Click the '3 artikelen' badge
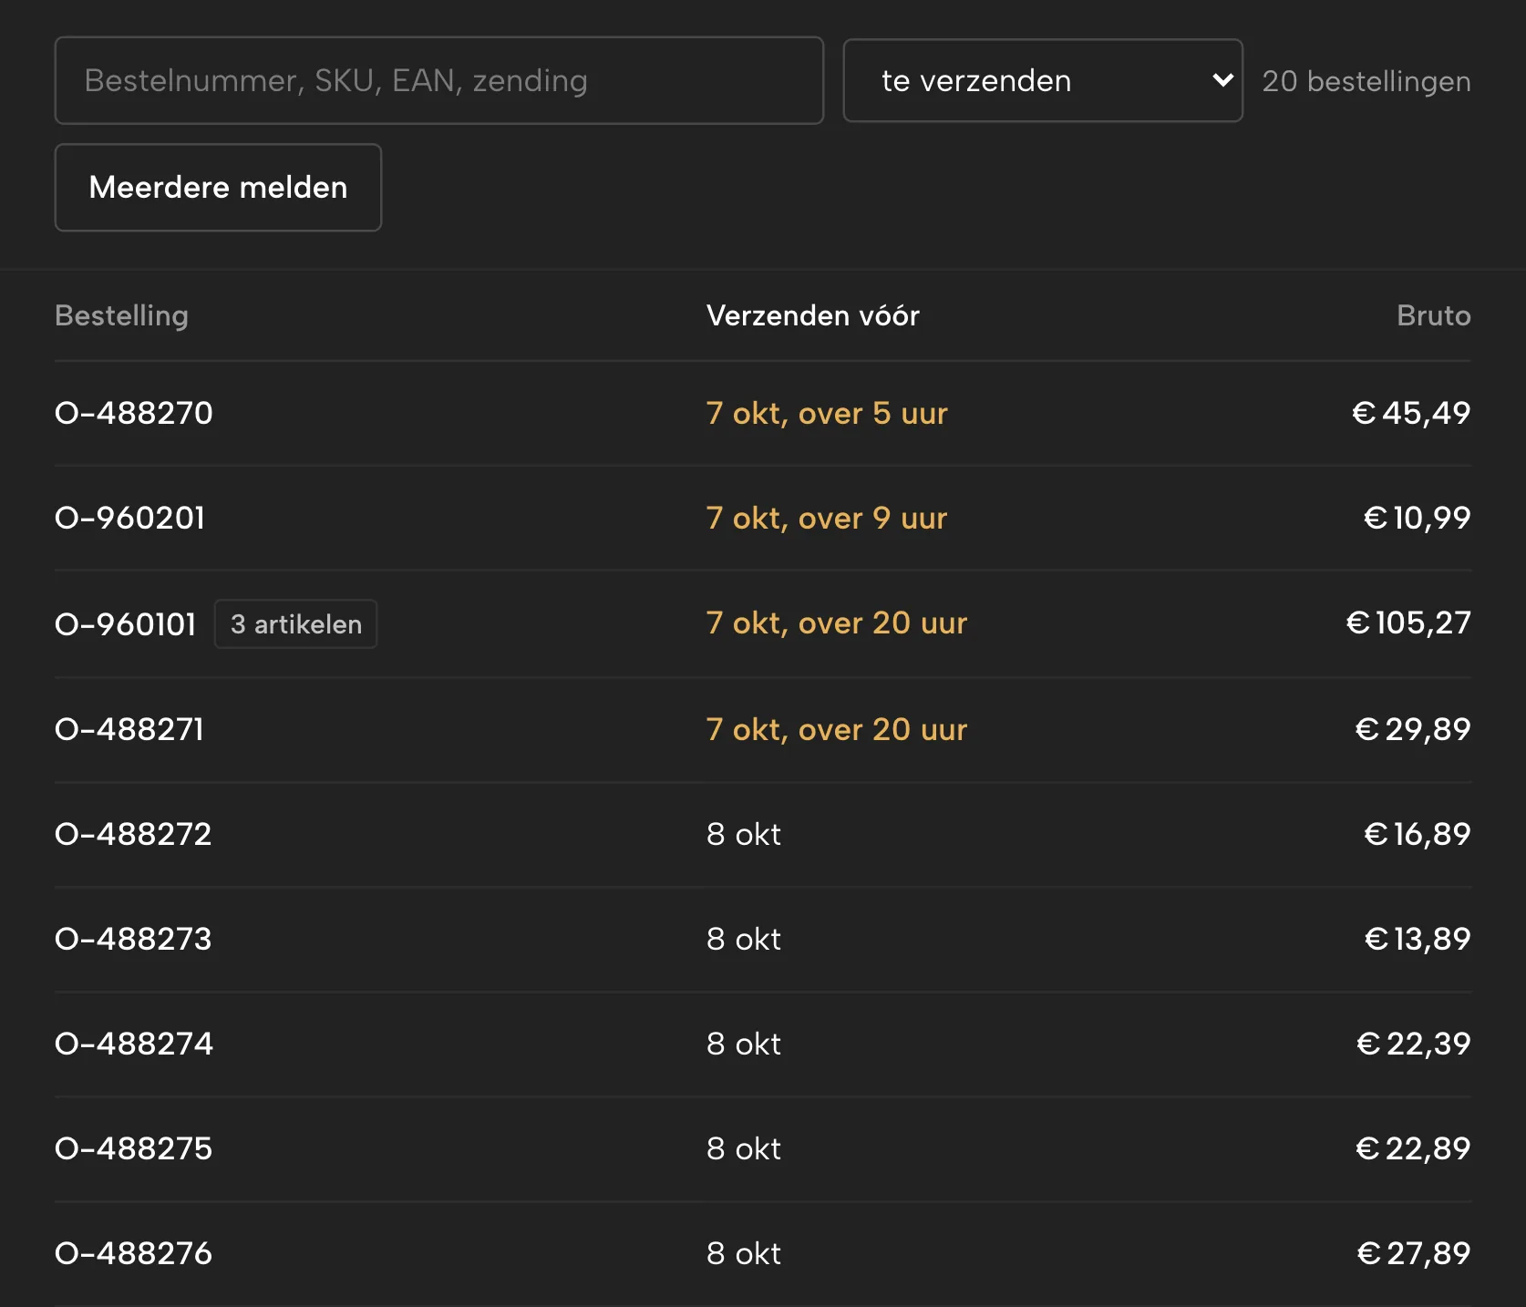 [x=295, y=623]
